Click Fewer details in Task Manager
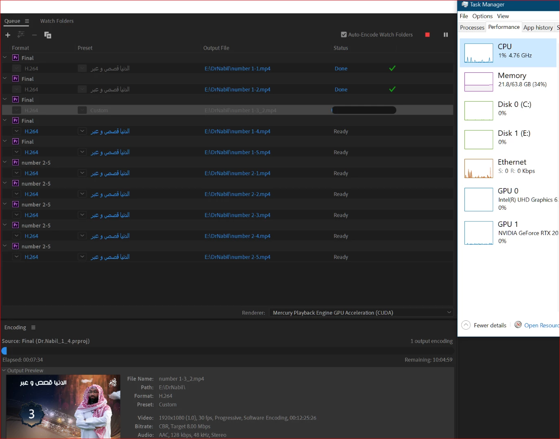The height and width of the screenshot is (439, 560). (490, 325)
